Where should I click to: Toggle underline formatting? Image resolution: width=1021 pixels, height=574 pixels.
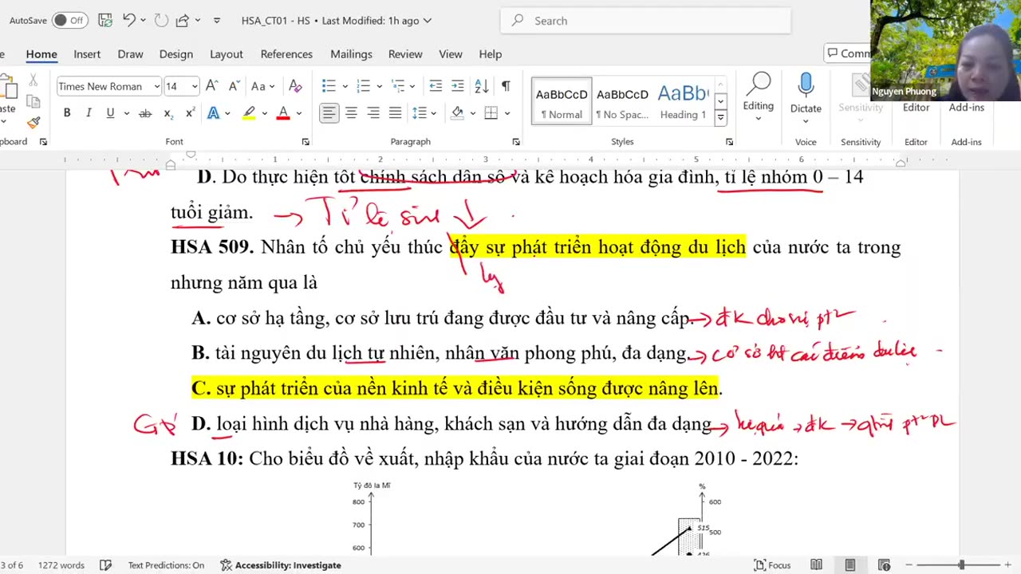click(110, 113)
